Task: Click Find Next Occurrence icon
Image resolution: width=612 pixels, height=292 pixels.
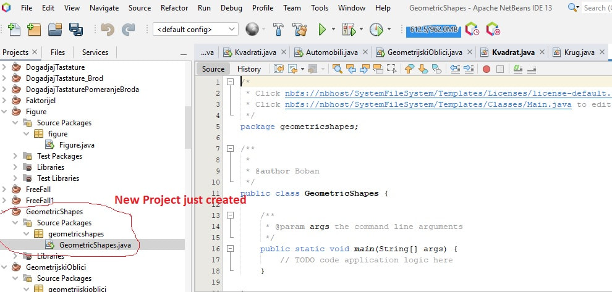Action: [365, 69]
